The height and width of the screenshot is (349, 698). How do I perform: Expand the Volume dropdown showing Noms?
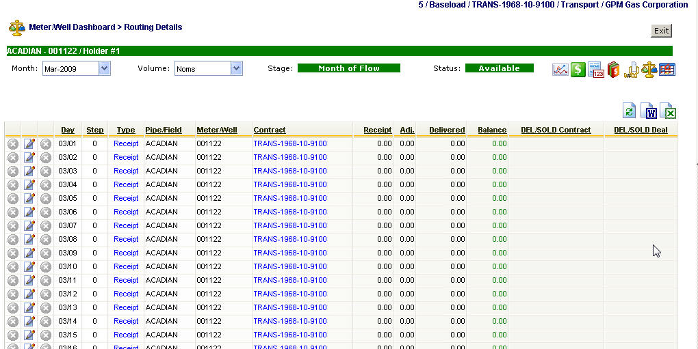pos(208,68)
